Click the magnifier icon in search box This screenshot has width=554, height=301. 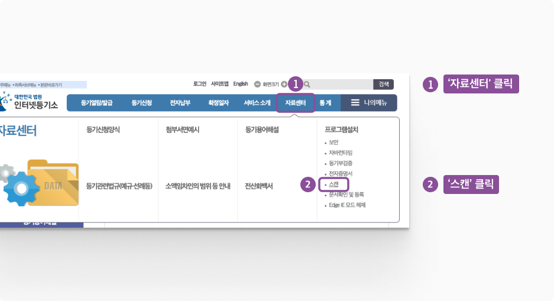[307, 85]
